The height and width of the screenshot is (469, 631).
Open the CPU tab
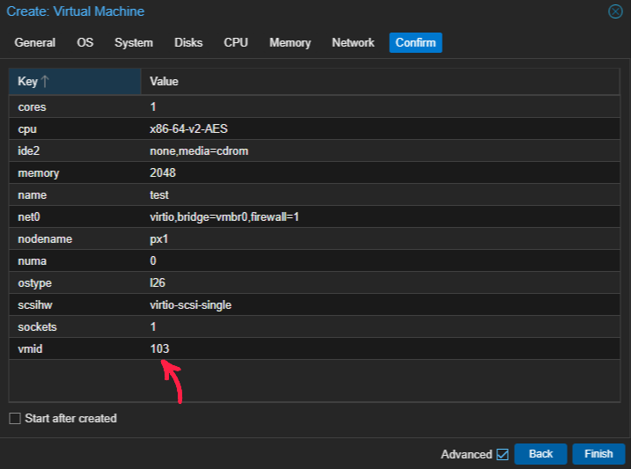(236, 42)
